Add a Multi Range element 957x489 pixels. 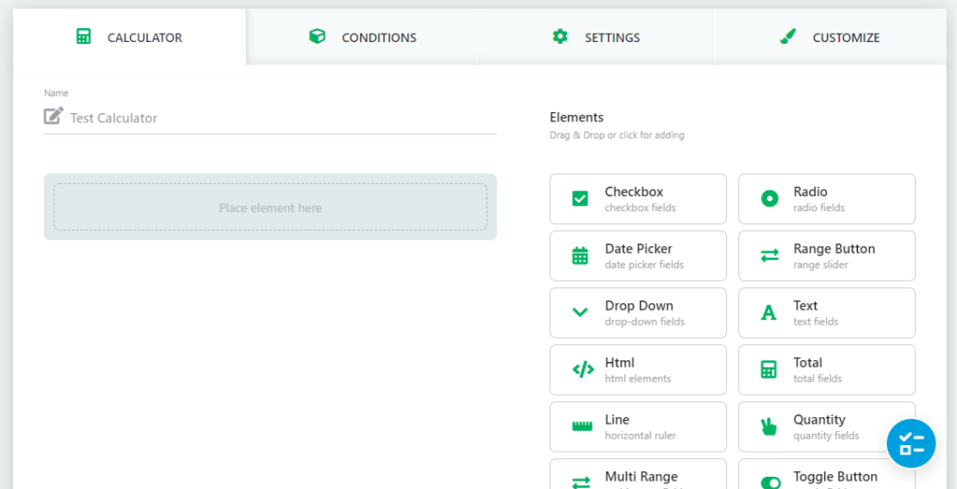click(637, 474)
